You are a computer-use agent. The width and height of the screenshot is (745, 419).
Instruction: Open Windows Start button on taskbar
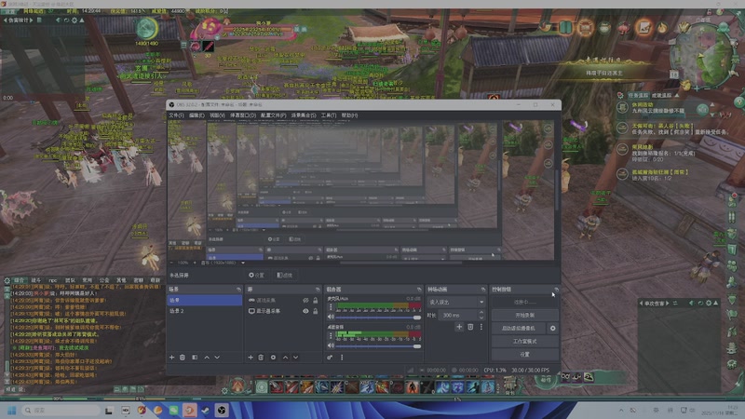12,410
